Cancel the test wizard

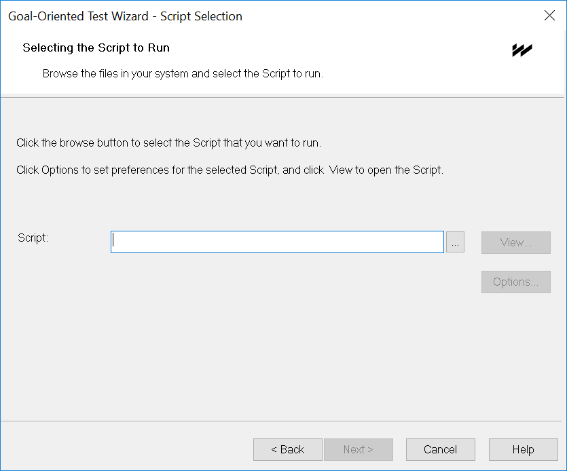coord(441,449)
